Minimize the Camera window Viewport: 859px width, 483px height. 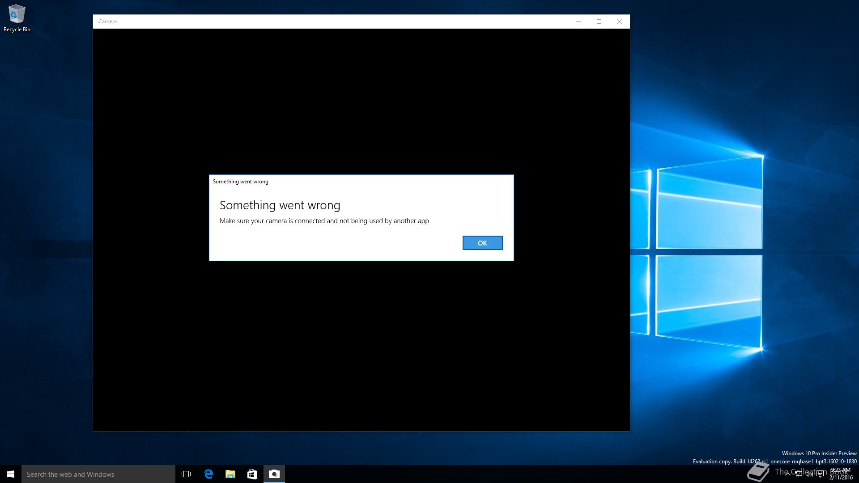point(578,21)
